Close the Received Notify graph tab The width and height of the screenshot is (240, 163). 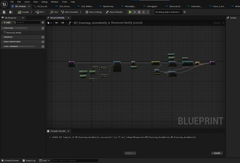pyautogui.click(x=68, y=18)
